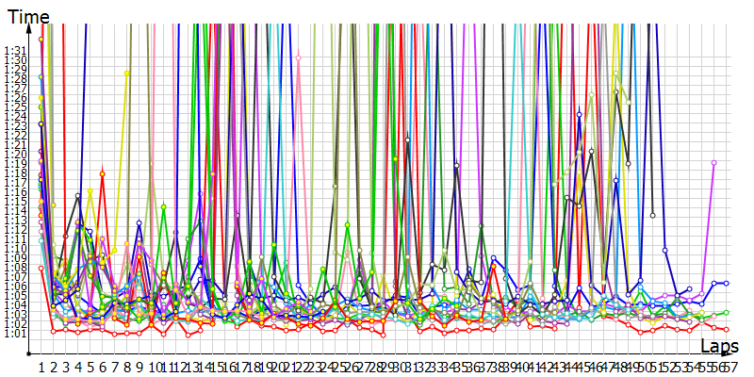Pick the yellow data point near 1:28 at lap 8
This screenshot has width=754, height=377.
point(126,74)
